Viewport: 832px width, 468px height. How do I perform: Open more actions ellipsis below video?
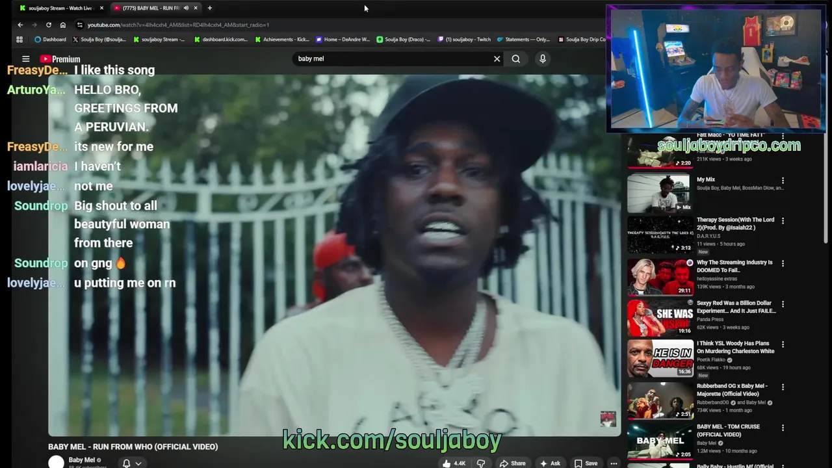pos(614,463)
